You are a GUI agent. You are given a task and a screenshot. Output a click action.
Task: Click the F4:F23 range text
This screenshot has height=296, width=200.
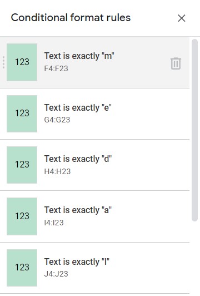pos(56,68)
